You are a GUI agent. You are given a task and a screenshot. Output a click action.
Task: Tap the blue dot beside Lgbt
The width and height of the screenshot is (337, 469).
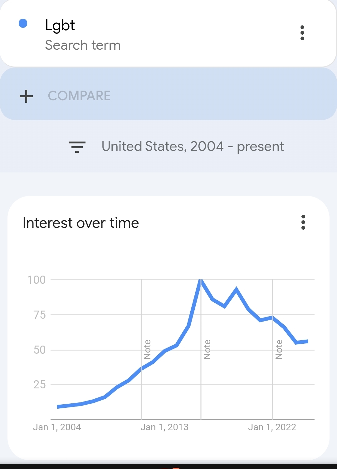pos(23,23)
